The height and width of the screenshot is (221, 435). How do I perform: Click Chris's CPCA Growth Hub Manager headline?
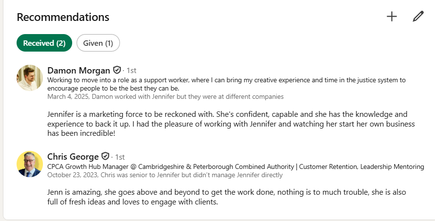(236, 166)
